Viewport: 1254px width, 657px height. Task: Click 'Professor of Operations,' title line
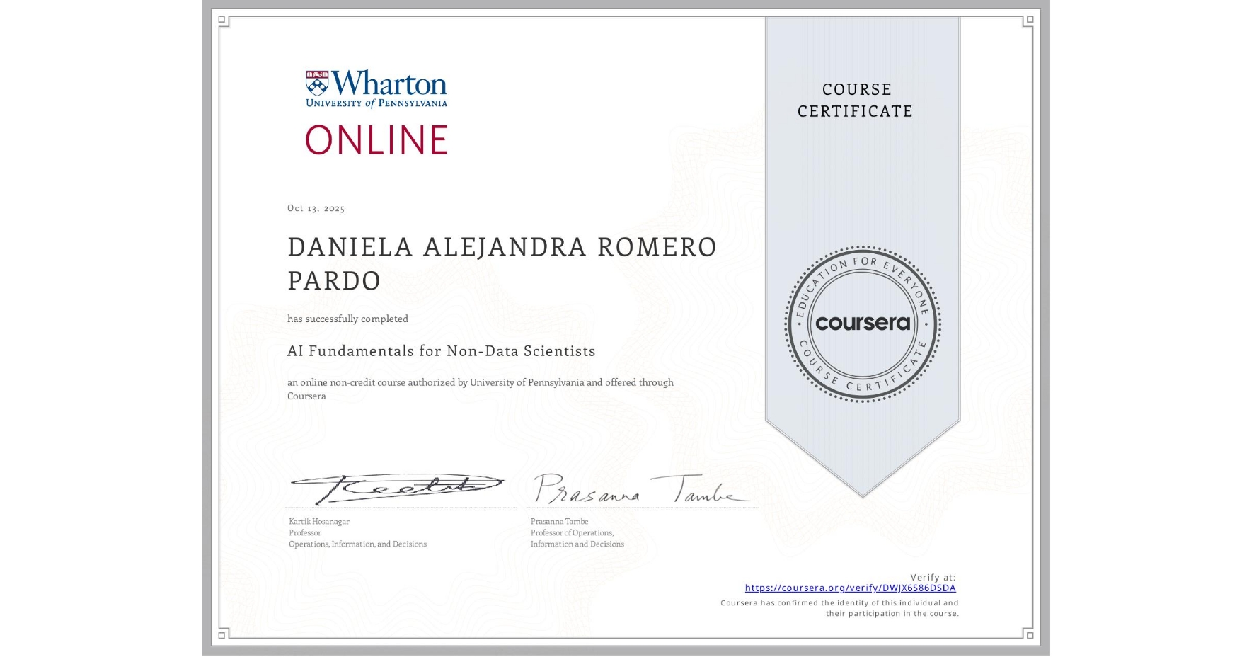tap(572, 533)
